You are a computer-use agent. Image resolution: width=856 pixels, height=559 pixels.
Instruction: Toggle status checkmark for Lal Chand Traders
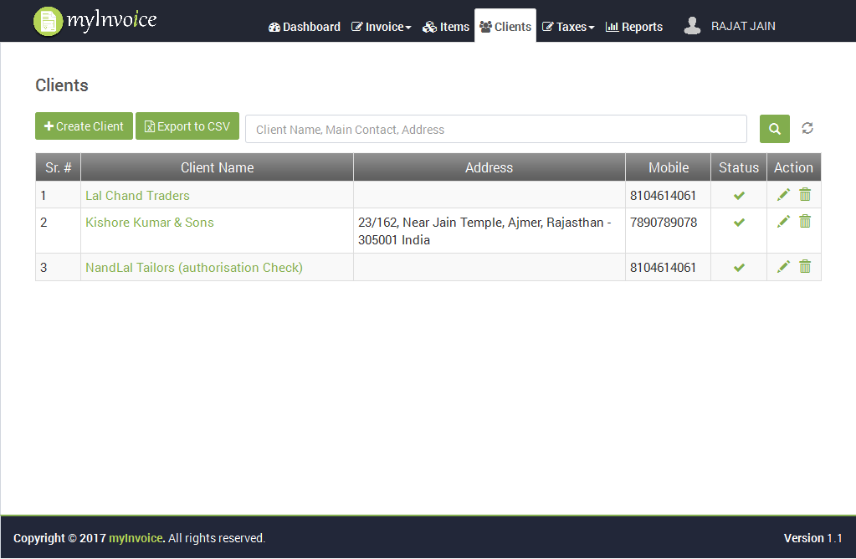(739, 196)
